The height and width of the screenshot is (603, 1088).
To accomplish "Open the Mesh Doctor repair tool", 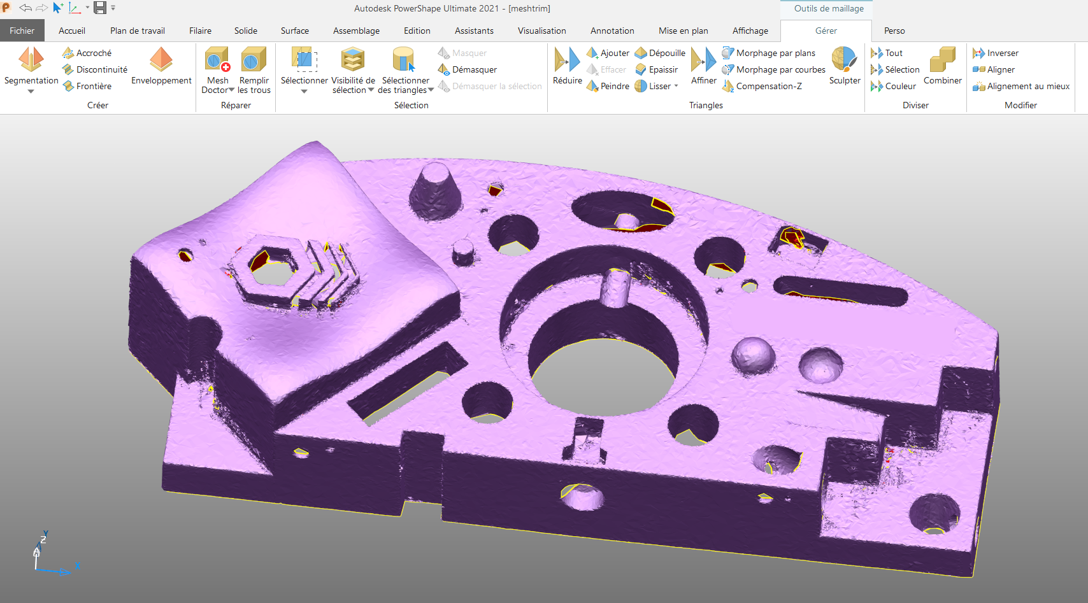I will [217, 60].
